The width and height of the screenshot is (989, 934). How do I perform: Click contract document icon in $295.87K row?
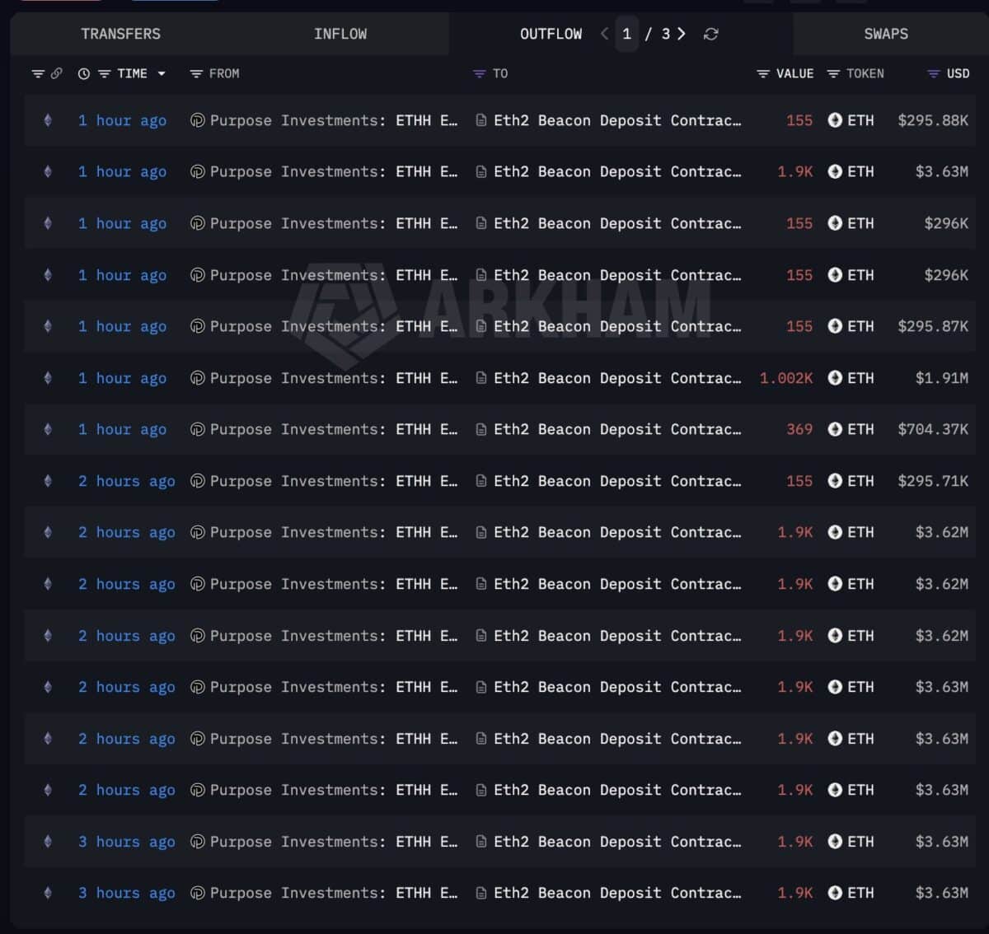[481, 326]
